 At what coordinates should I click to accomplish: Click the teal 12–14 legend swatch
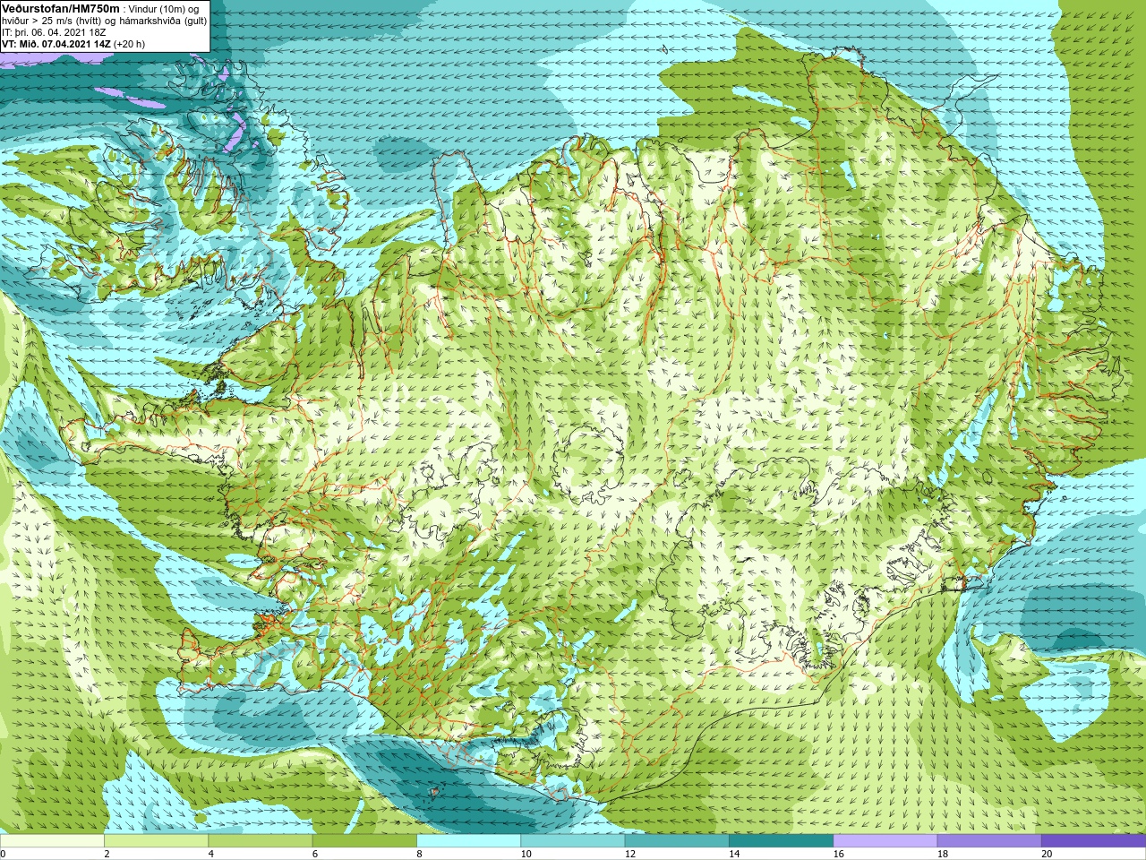pos(677,841)
